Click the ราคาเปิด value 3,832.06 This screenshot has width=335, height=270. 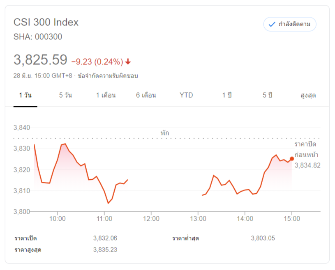pos(105,238)
